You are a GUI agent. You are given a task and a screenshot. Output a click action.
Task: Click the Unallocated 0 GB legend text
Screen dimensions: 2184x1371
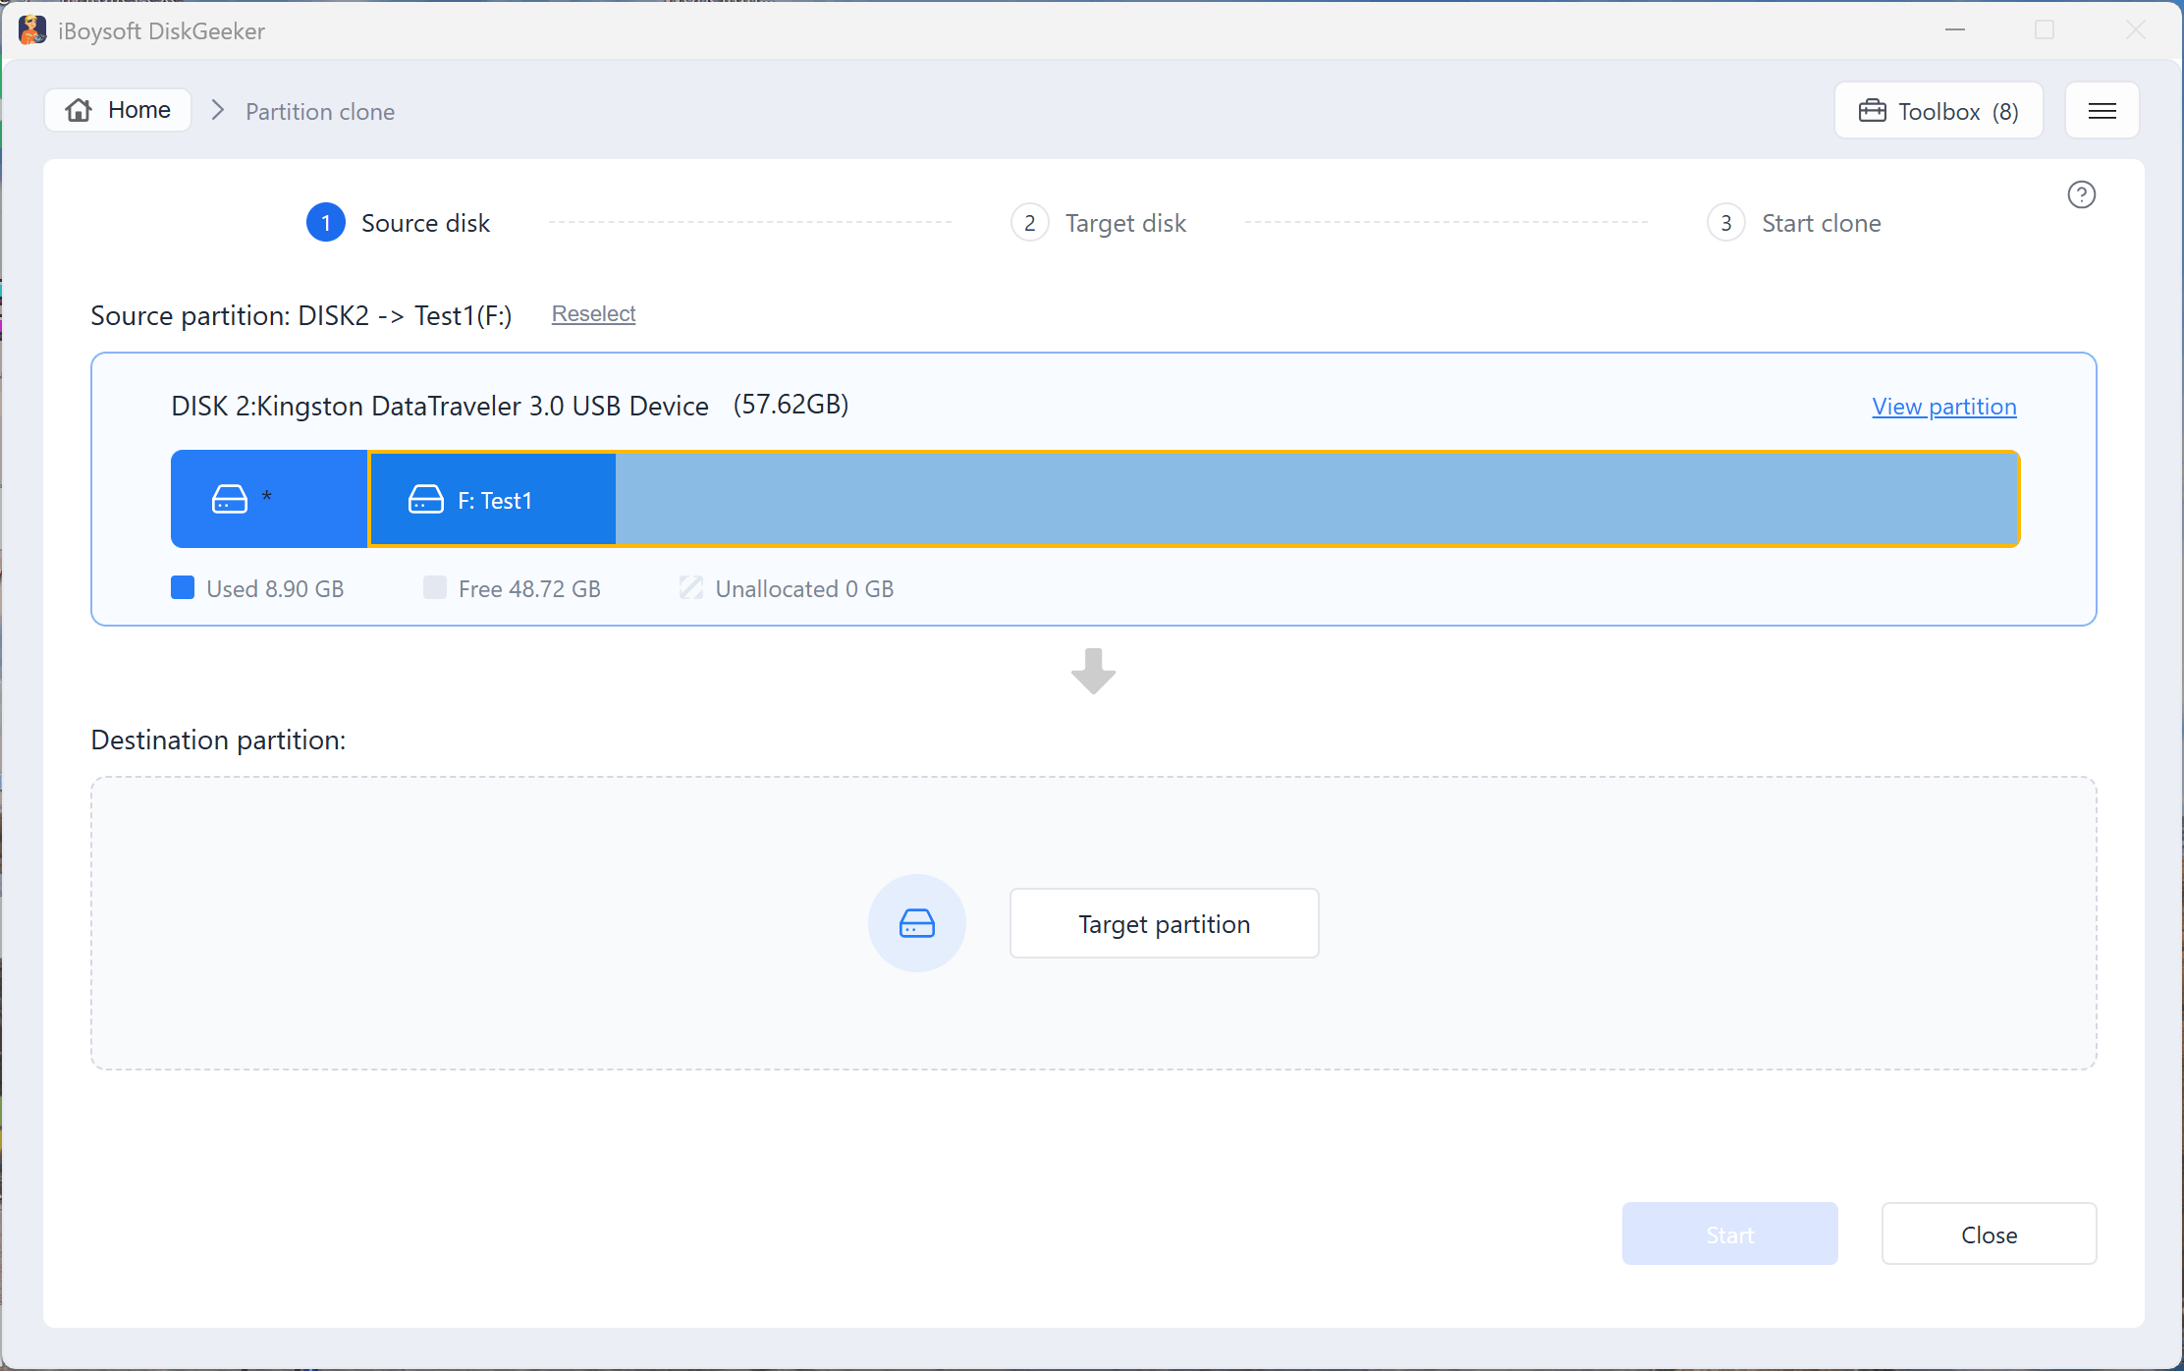point(804,588)
